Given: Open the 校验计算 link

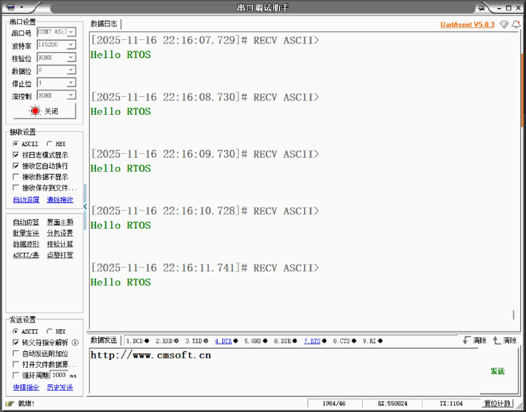Looking at the screenshot, I should [x=60, y=244].
